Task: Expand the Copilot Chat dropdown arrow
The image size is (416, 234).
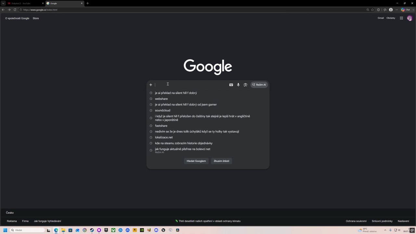Action: (x=413, y=10)
